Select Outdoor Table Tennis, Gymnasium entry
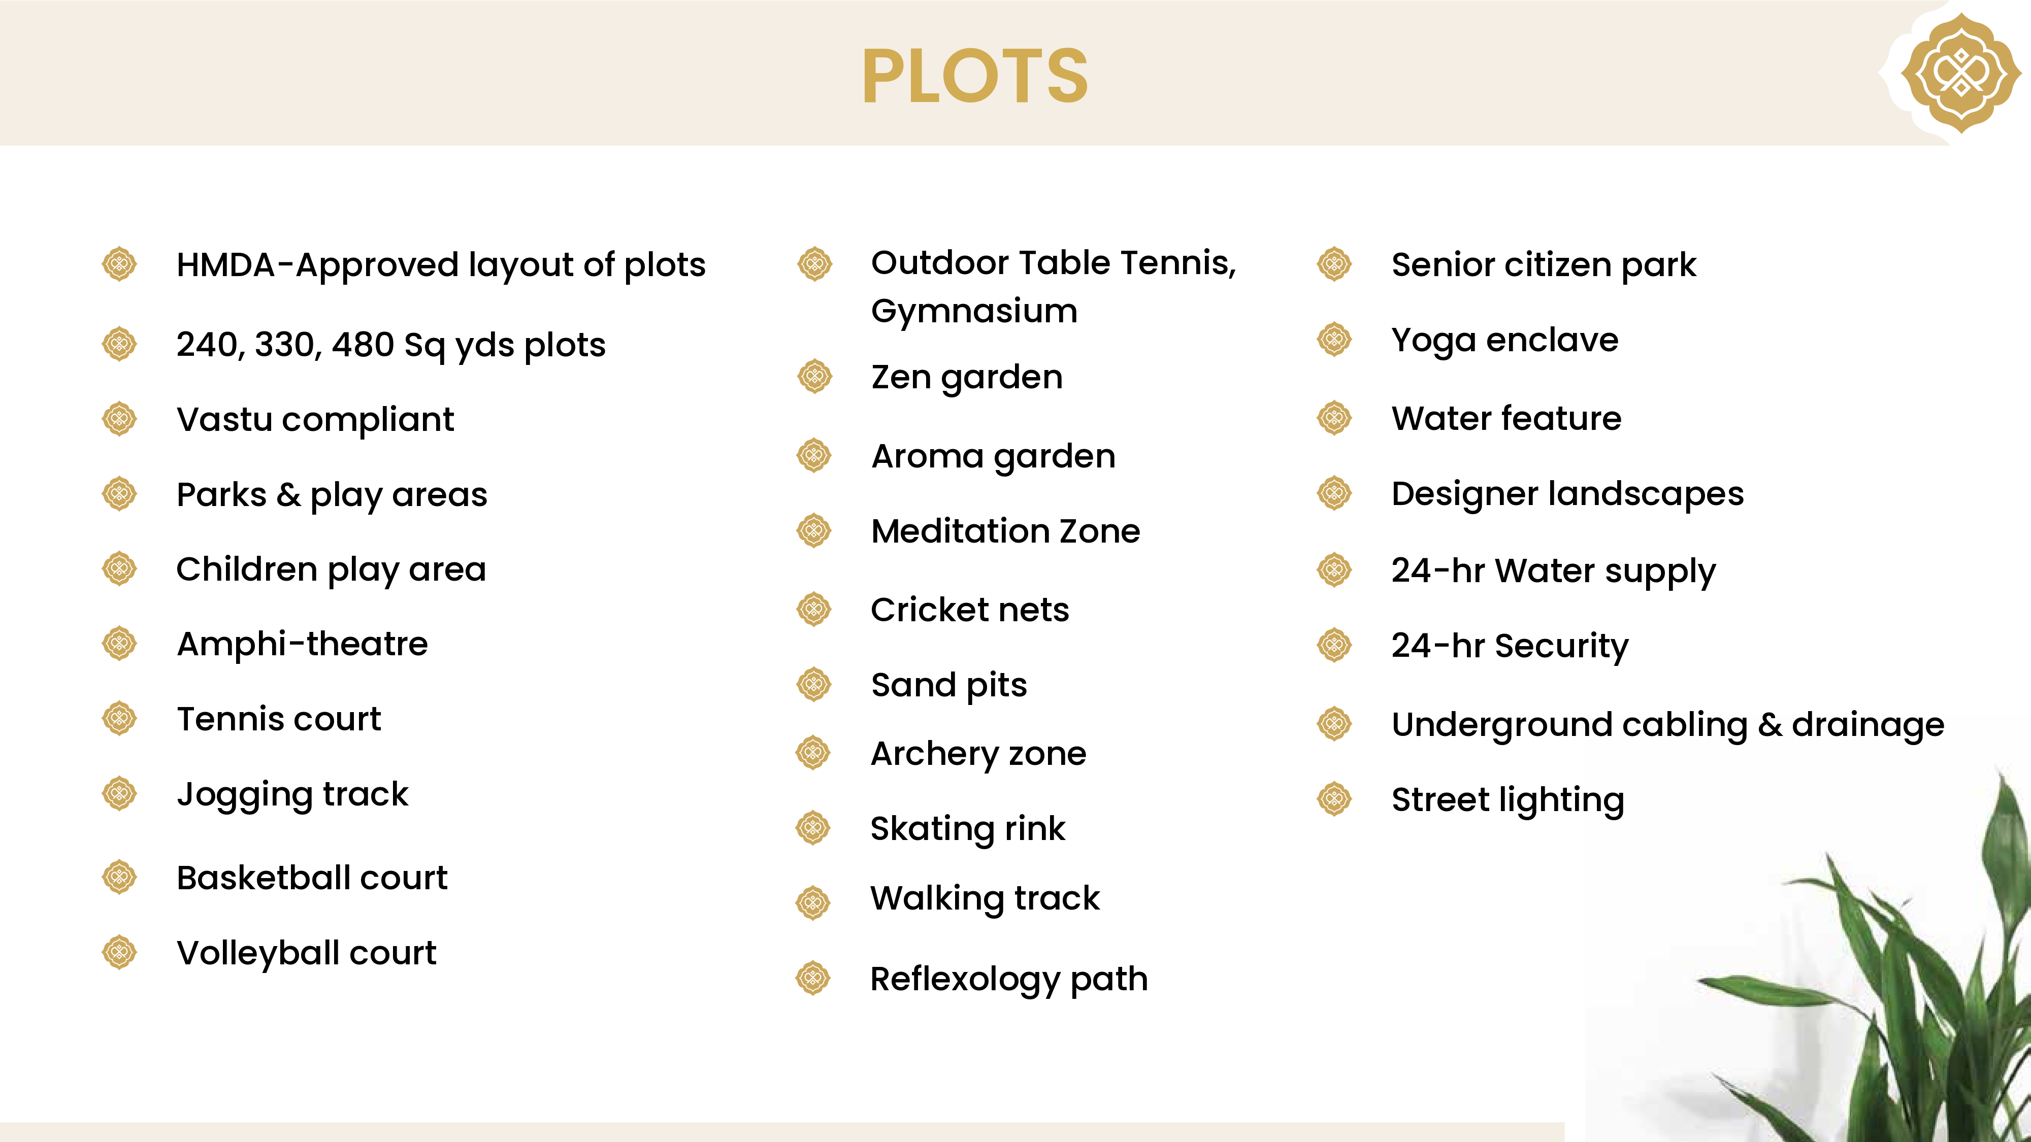The height and width of the screenshot is (1142, 2031). pyautogui.click(x=1054, y=287)
